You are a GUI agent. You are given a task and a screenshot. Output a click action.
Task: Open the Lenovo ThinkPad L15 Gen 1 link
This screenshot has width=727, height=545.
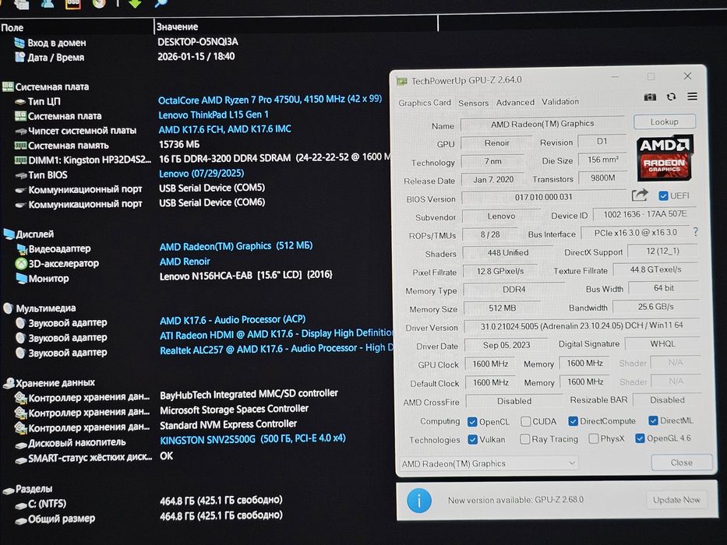(214, 114)
